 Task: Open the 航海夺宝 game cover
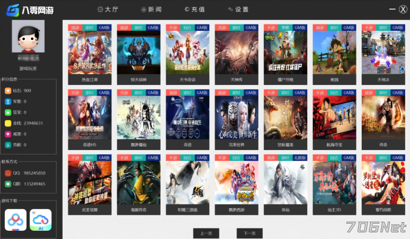[334, 117]
